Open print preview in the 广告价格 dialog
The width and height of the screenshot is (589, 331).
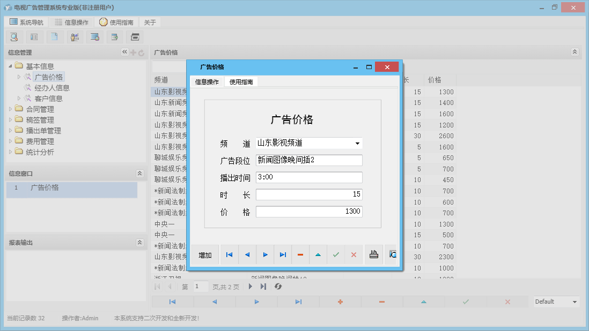[x=392, y=254]
